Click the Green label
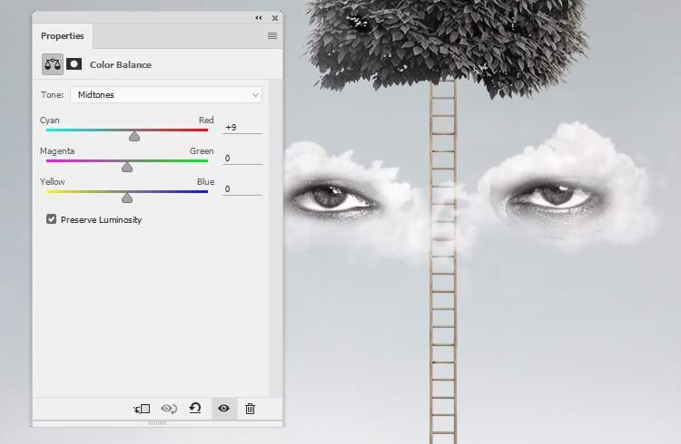This screenshot has width=681, height=444. [202, 151]
